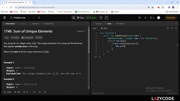The image size is (180, 101).
Task: Open Chrome profile avatar
Action: 173,7
